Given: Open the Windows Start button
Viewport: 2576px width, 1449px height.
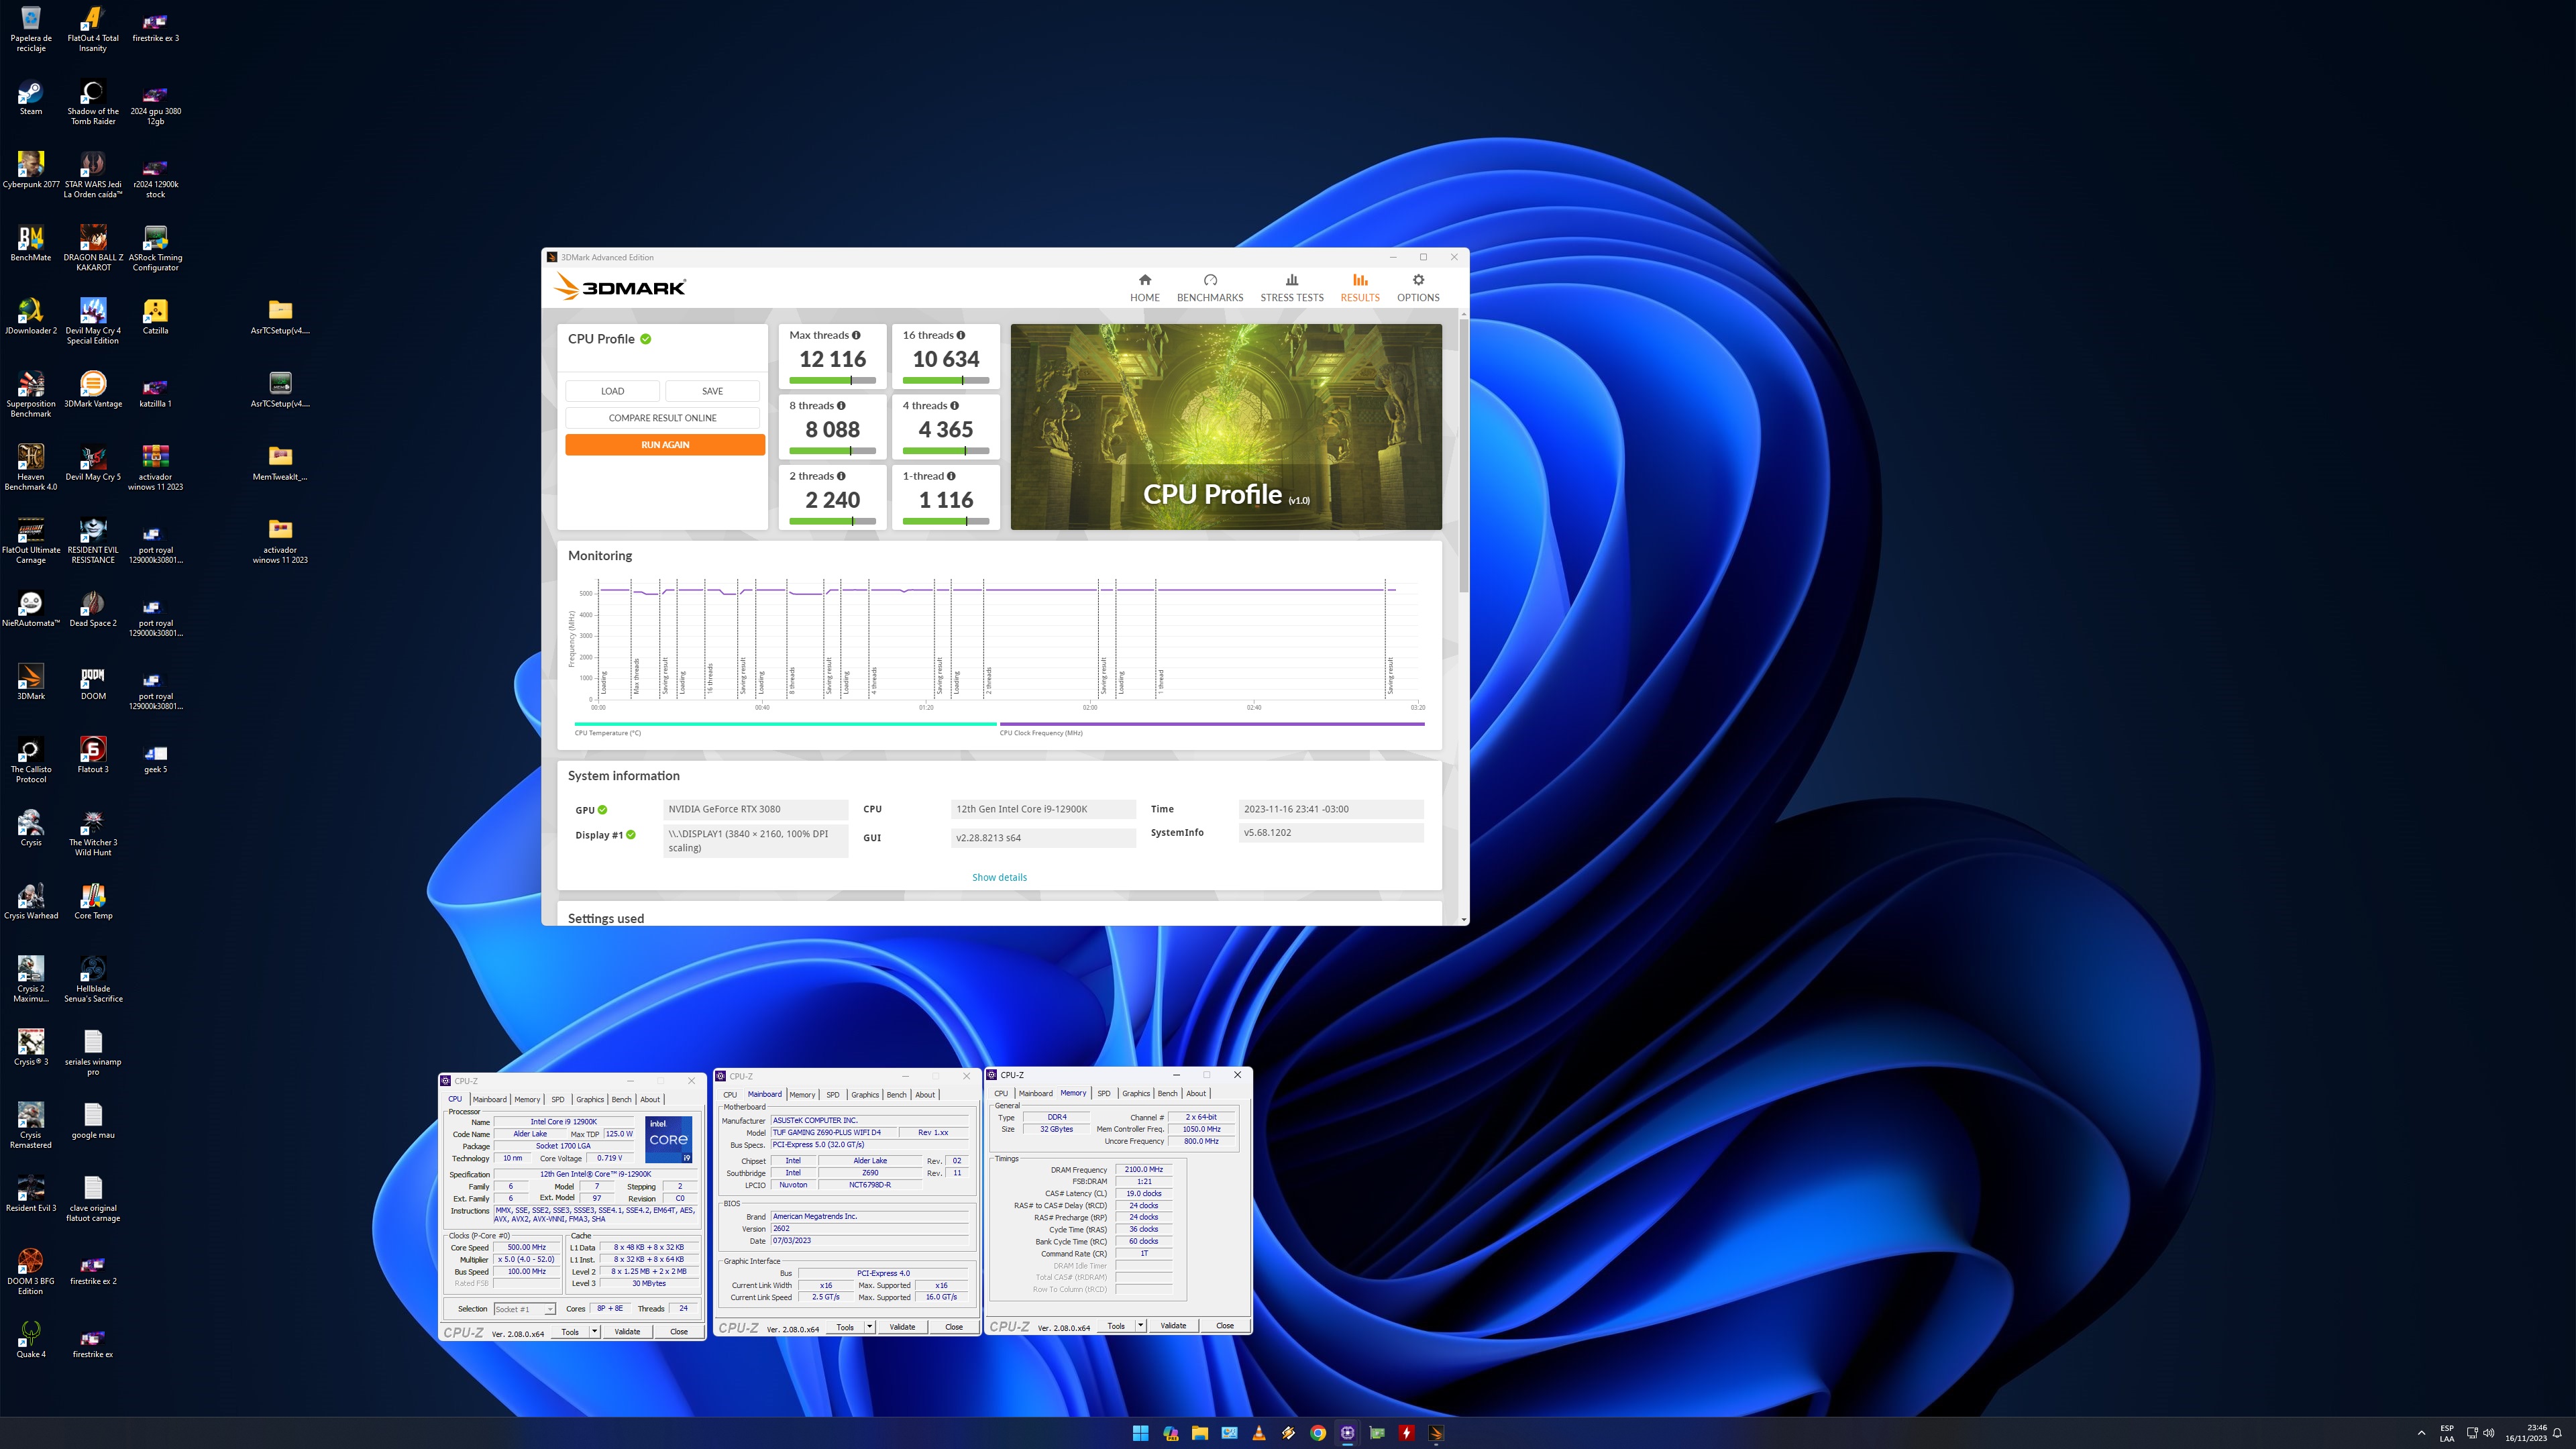Looking at the screenshot, I should tap(1140, 1433).
